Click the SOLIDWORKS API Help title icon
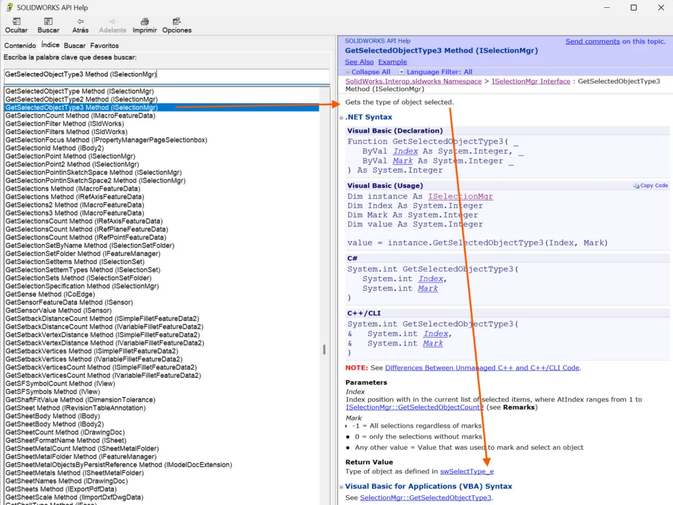Viewport: 673px width, 505px height. point(9,7)
